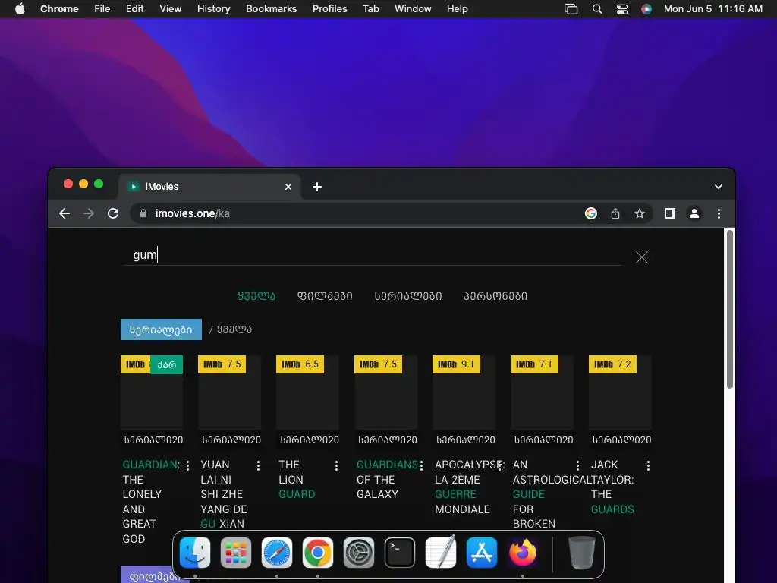Open Firefox from the dock
The image size is (777, 583).
[x=522, y=553]
